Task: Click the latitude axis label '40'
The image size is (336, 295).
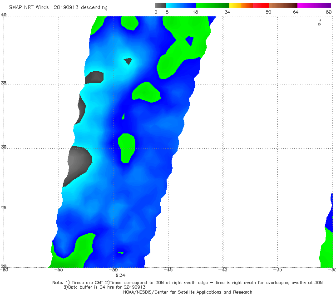Action: click(4, 15)
